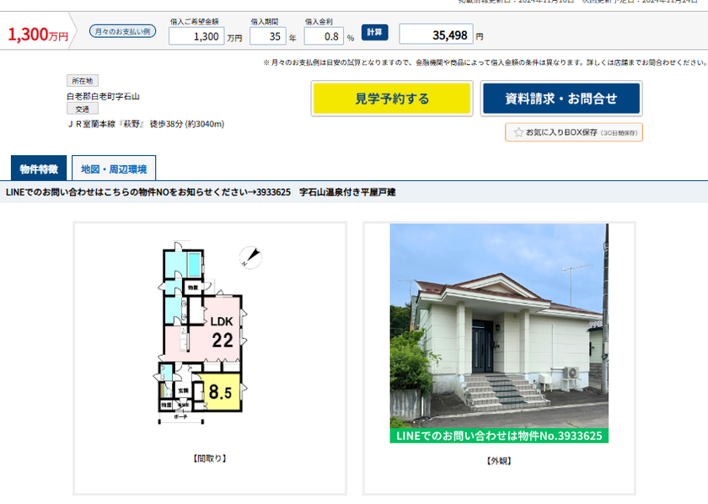This screenshot has height=504, width=708.
Task: Save the listing with お気に入りBOX保存 button
Action: pyautogui.click(x=574, y=132)
